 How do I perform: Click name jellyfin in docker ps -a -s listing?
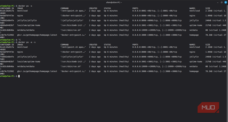pos(194,57)
